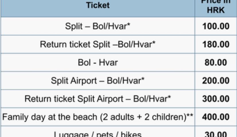This screenshot has height=137, width=237.
Task: Click the asterisk in the 100.00 ticket row
Action: tap(129, 25)
